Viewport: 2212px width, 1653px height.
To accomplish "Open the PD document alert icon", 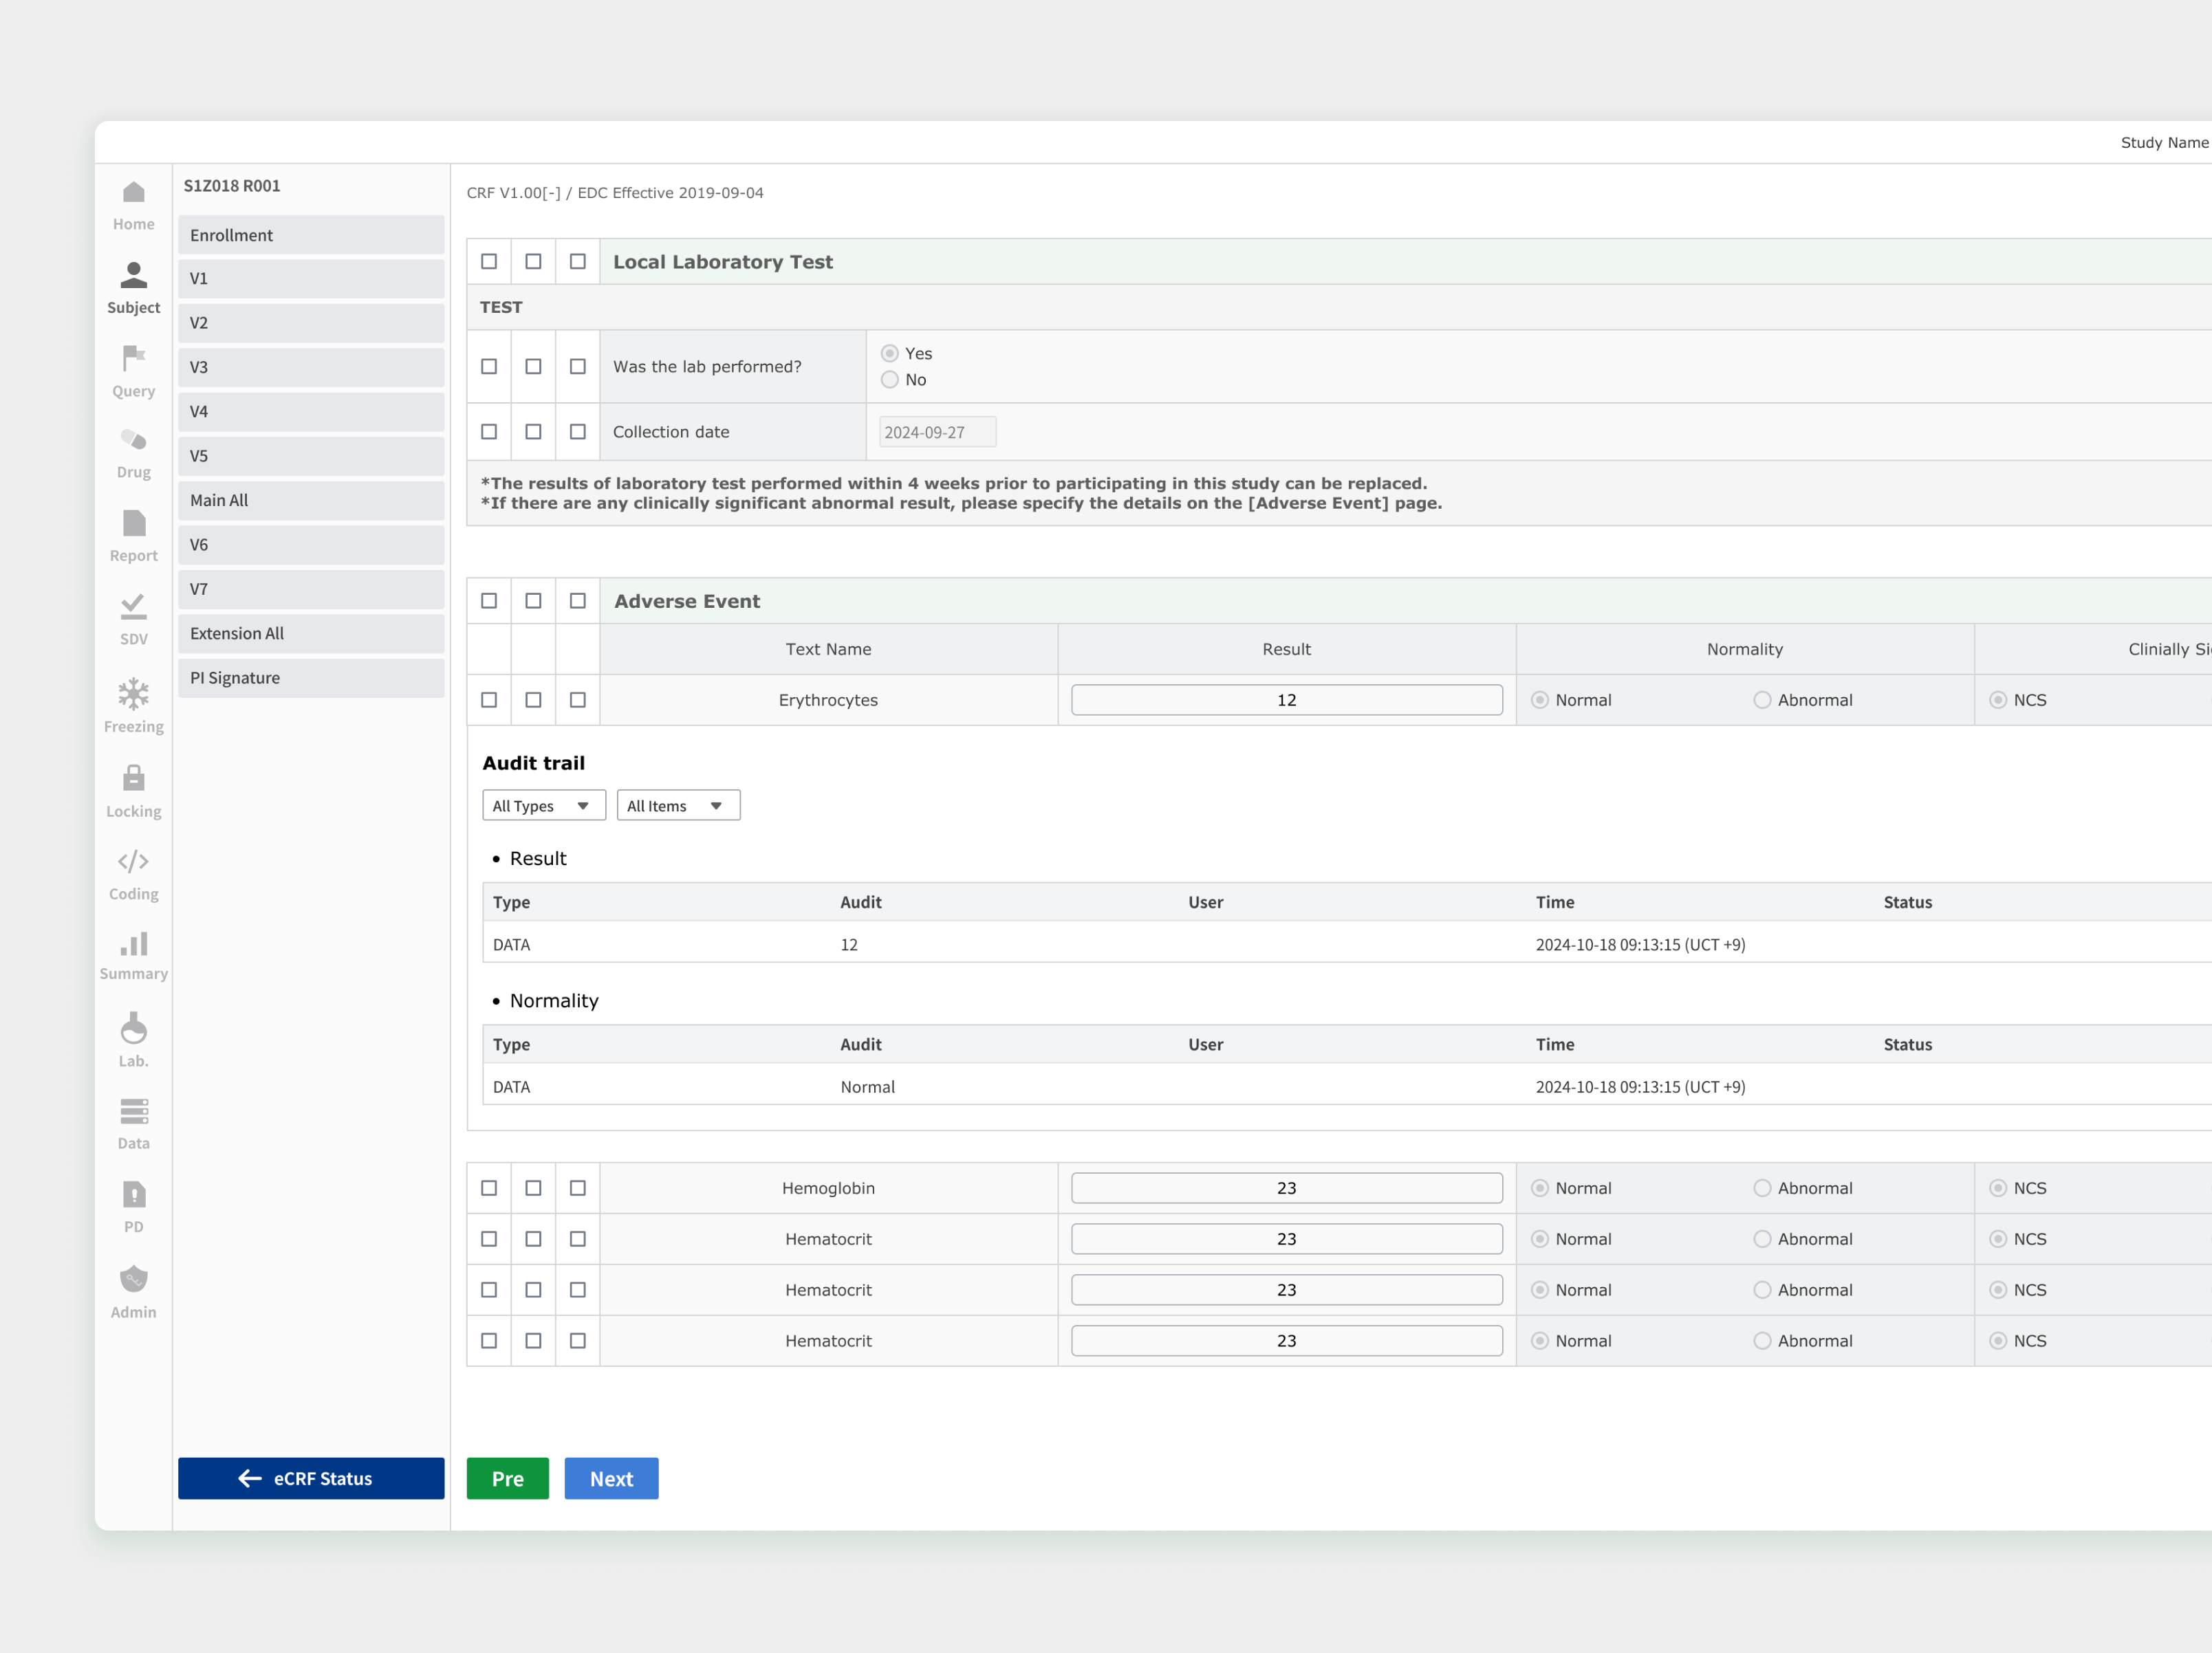I will 133,1195.
